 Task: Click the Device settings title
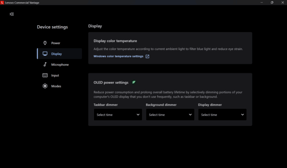pos(53,27)
